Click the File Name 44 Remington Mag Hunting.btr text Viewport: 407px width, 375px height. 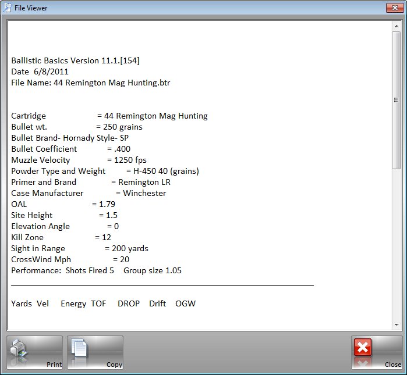(x=90, y=83)
